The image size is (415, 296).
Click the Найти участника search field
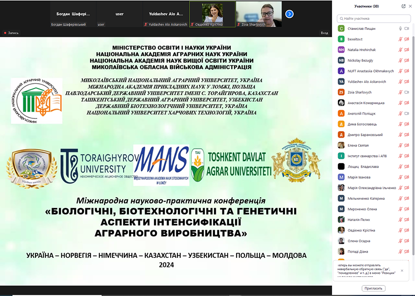click(x=373, y=18)
